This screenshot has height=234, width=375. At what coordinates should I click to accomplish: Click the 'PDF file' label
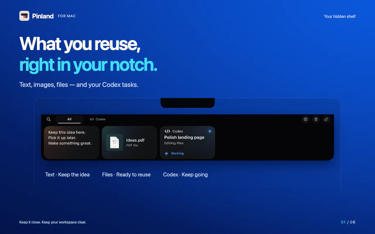(132, 145)
